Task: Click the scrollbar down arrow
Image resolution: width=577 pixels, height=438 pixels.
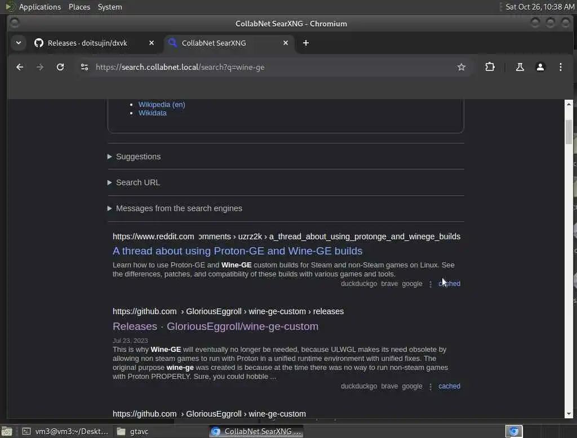Action: click(x=569, y=414)
